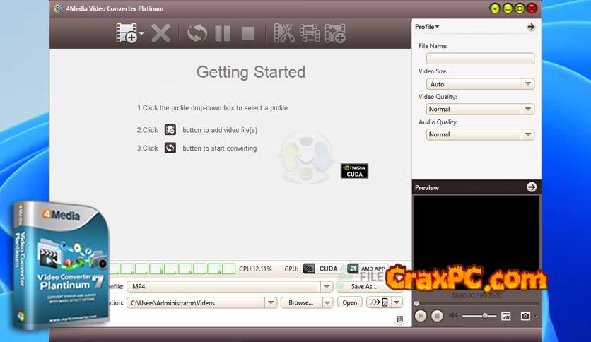Screen dimensions: 591x342
Task: Start converting with the Convert icon
Action: (x=197, y=33)
